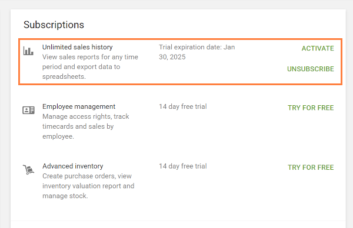Click the create purchase orders description
This screenshot has width=353, height=228.
(88, 186)
